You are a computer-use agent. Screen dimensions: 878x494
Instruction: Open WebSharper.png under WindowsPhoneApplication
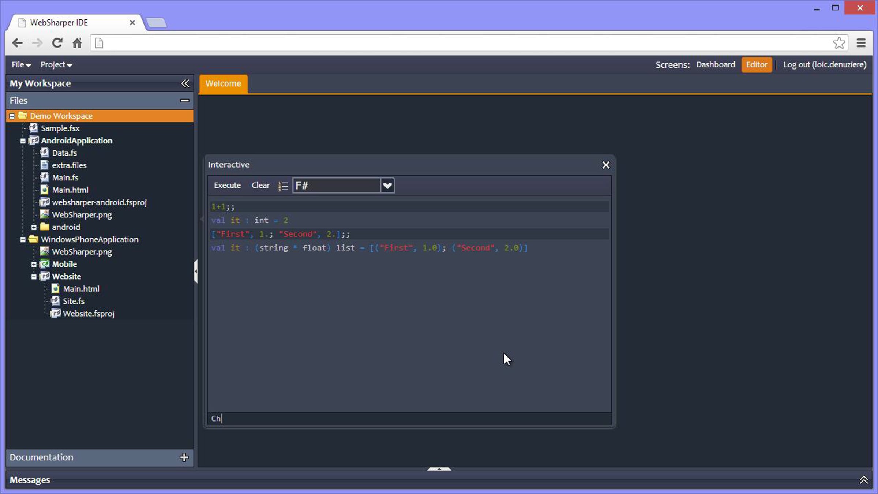[82, 252]
